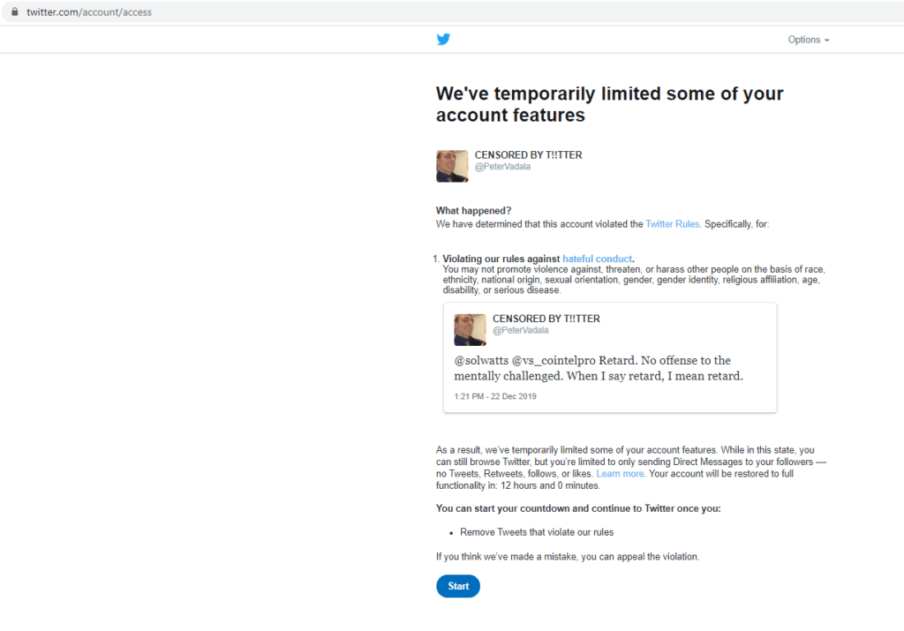This screenshot has height=631, width=904.
Task: Click the @PeterVadala handle inside tweet card
Action: pyautogui.click(x=520, y=330)
